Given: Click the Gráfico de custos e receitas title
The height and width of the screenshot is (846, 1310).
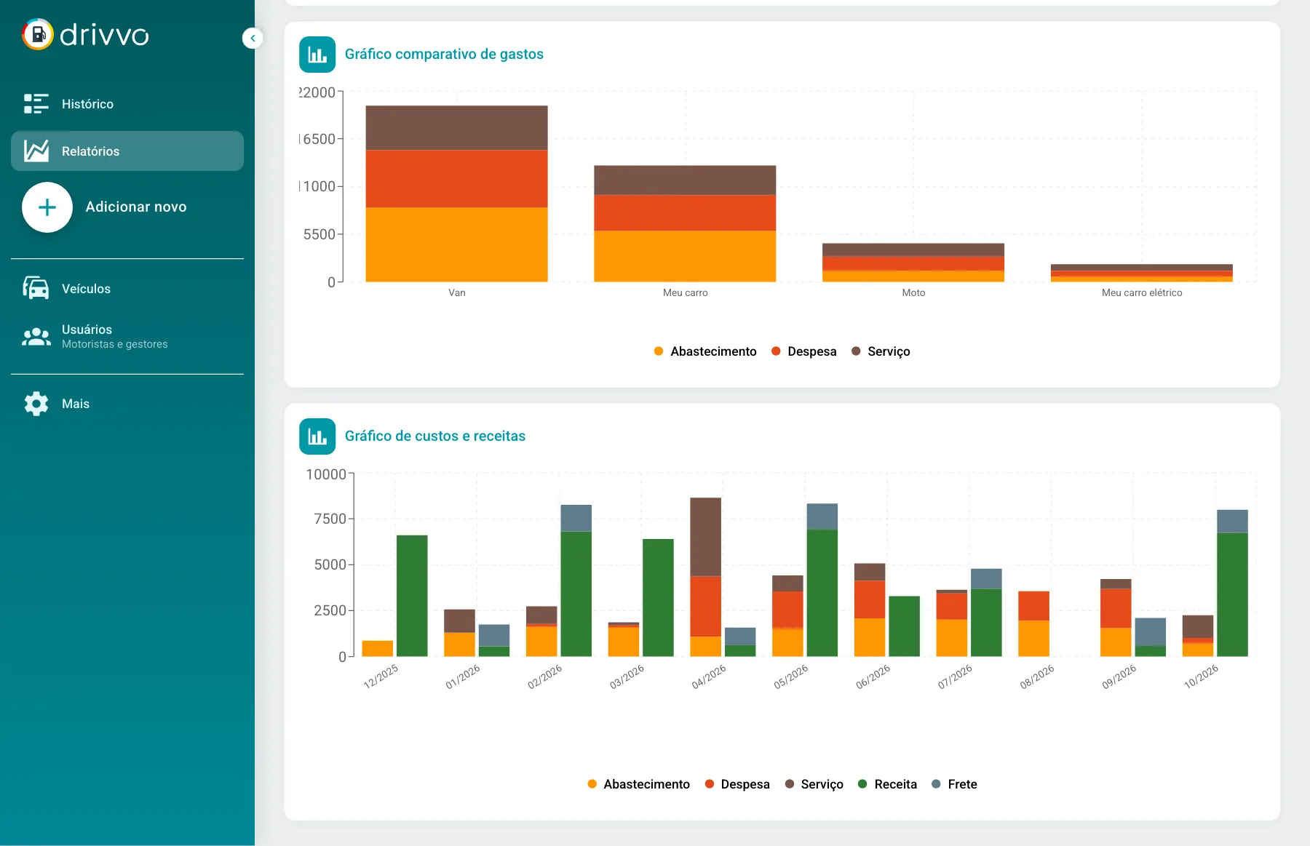Looking at the screenshot, I should pos(435,436).
